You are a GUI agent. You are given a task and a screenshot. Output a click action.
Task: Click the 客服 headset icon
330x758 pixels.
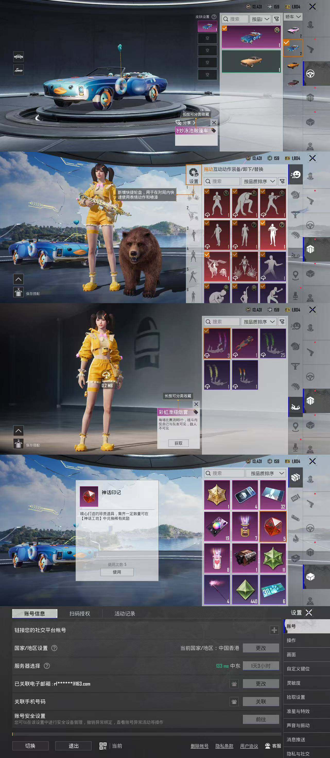[268, 746]
